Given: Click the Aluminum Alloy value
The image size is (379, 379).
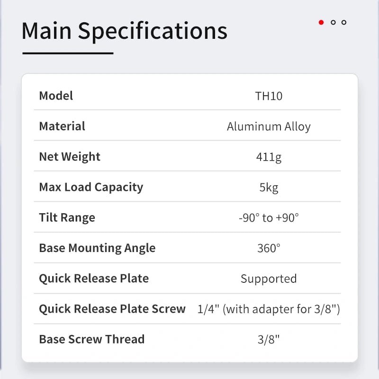Looking at the screenshot, I should (269, 126).
